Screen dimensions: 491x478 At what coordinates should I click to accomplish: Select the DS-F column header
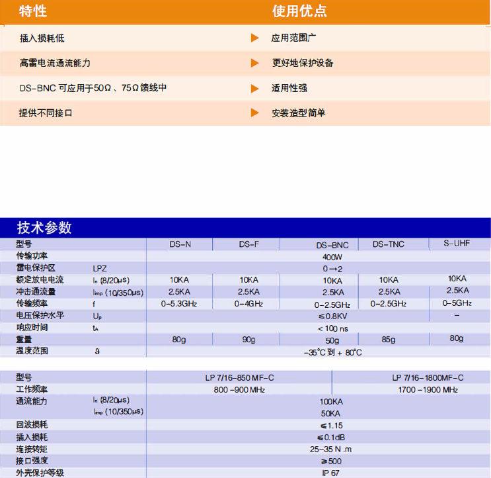click(x=249, y=244)
